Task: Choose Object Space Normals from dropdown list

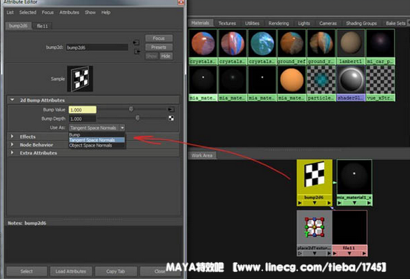Action: click(x=91, y=145)
